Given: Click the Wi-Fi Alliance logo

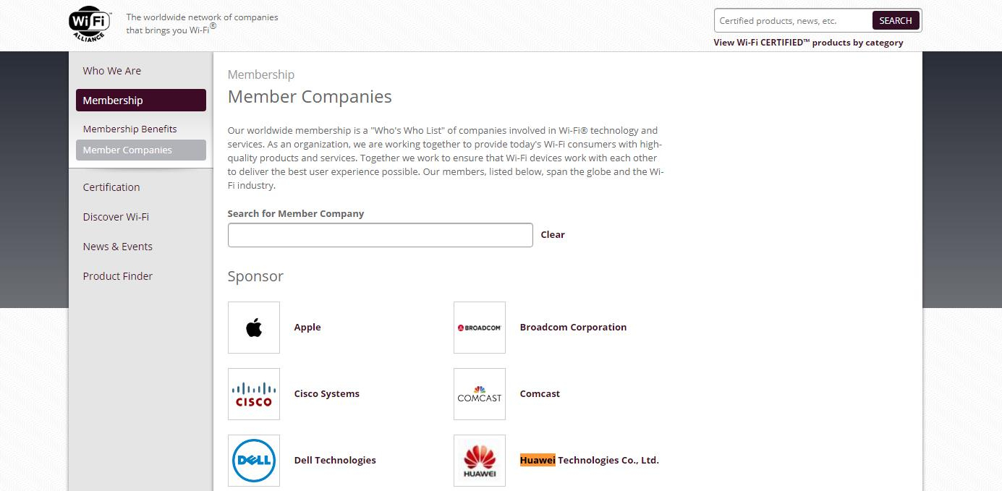Looking at the screenshot, I should coord(90,25).
